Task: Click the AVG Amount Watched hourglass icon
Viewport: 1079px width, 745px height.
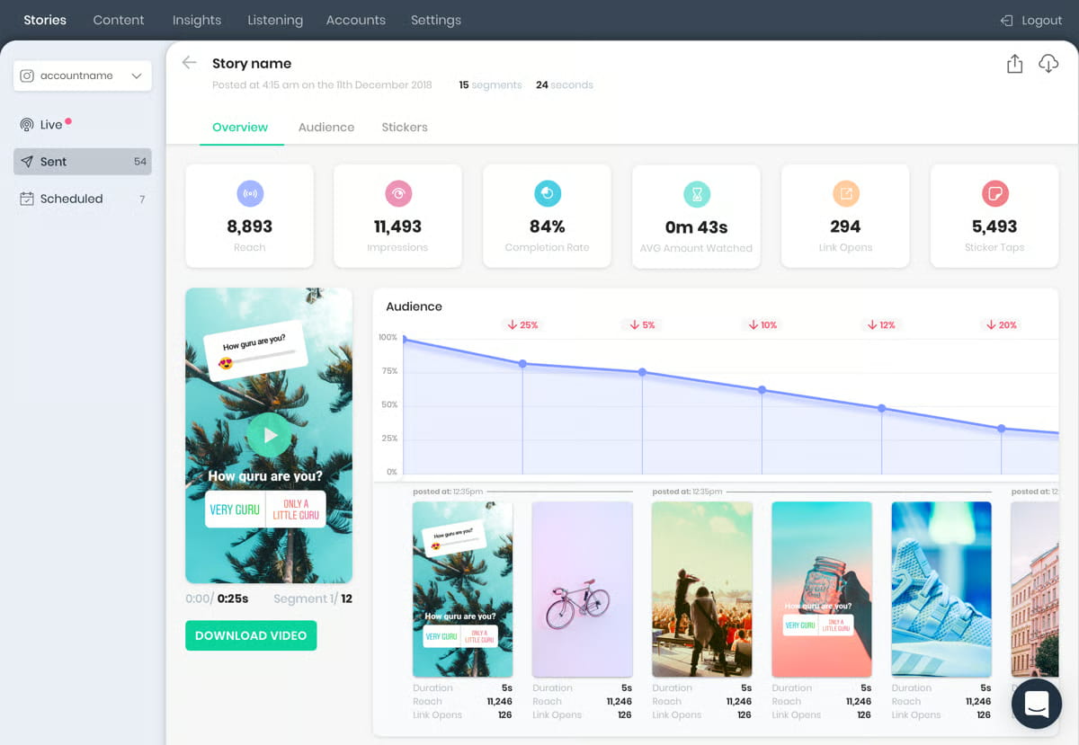Action: click(696, 193)
